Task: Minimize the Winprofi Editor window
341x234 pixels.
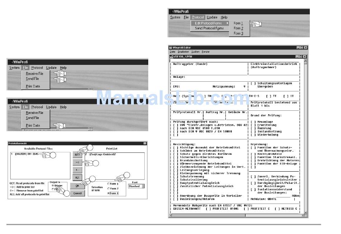Action: click(x=298, y=48)
